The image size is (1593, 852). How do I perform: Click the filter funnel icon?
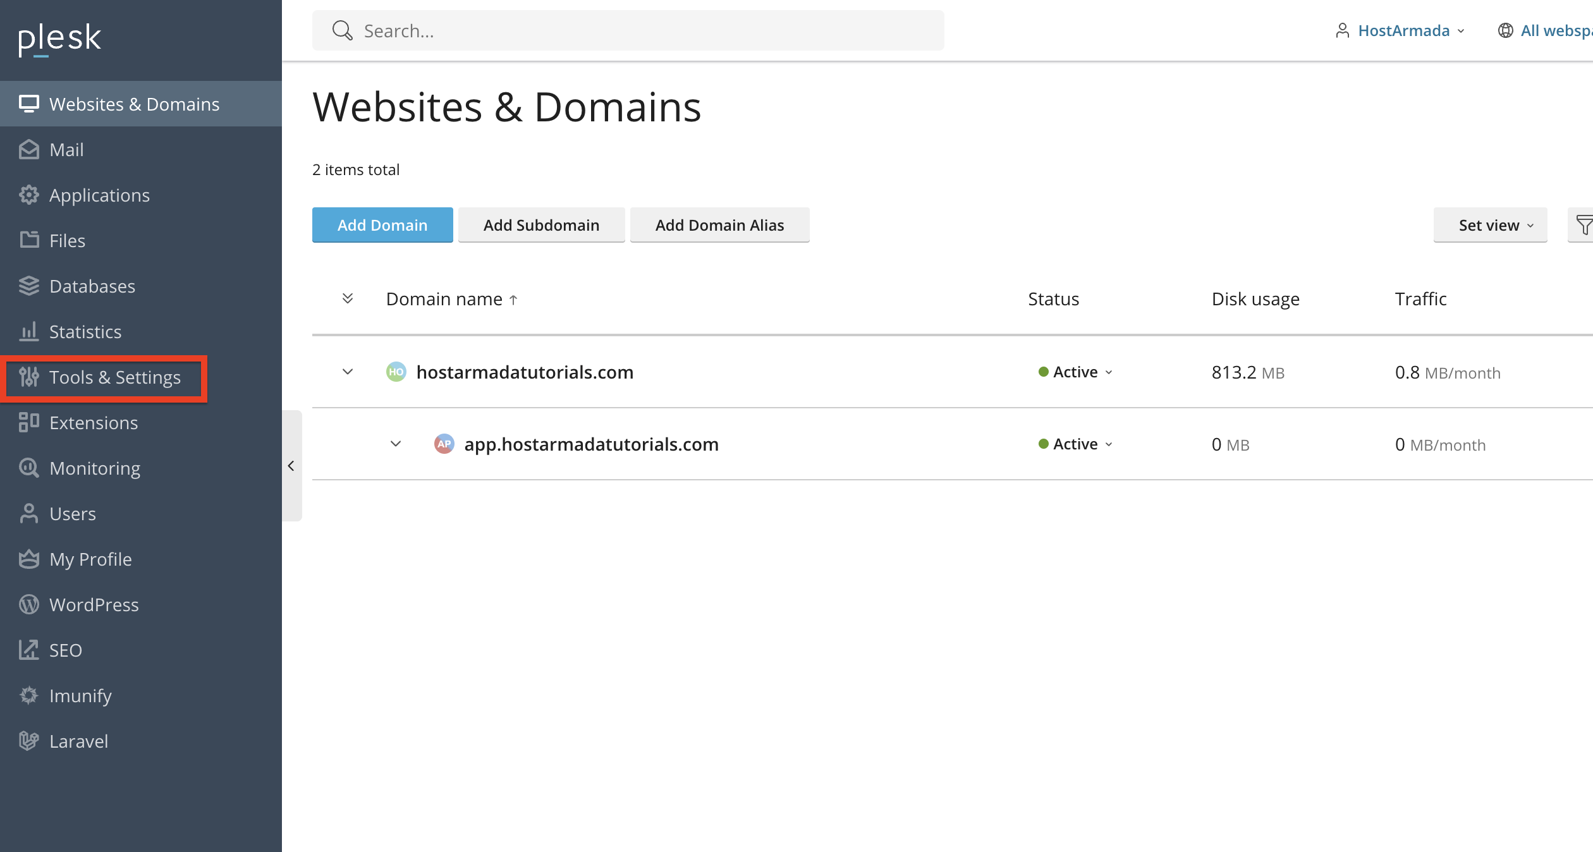[1584, 225]
